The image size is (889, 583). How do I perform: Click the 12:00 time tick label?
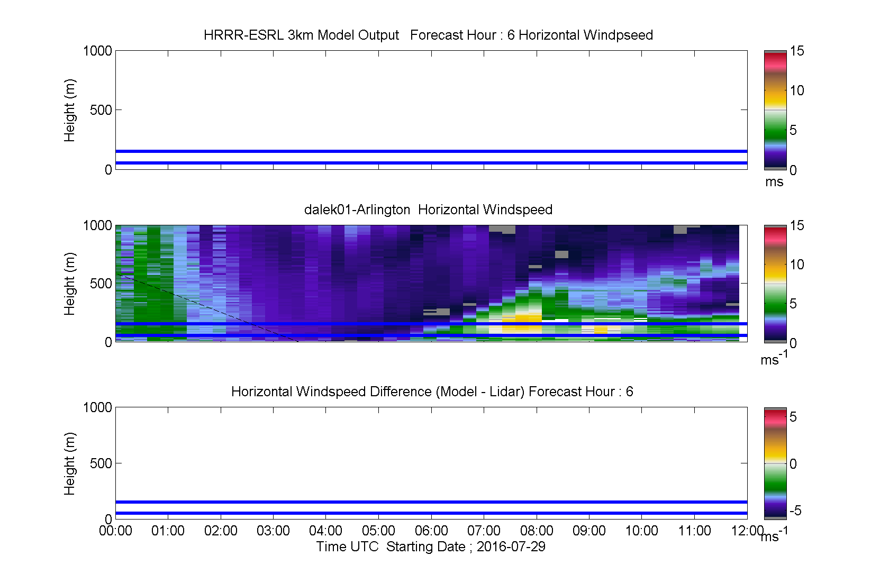point(747,531)
